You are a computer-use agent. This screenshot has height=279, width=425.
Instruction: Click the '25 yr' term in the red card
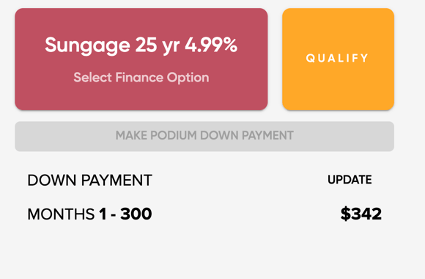[x=158, y=46]
